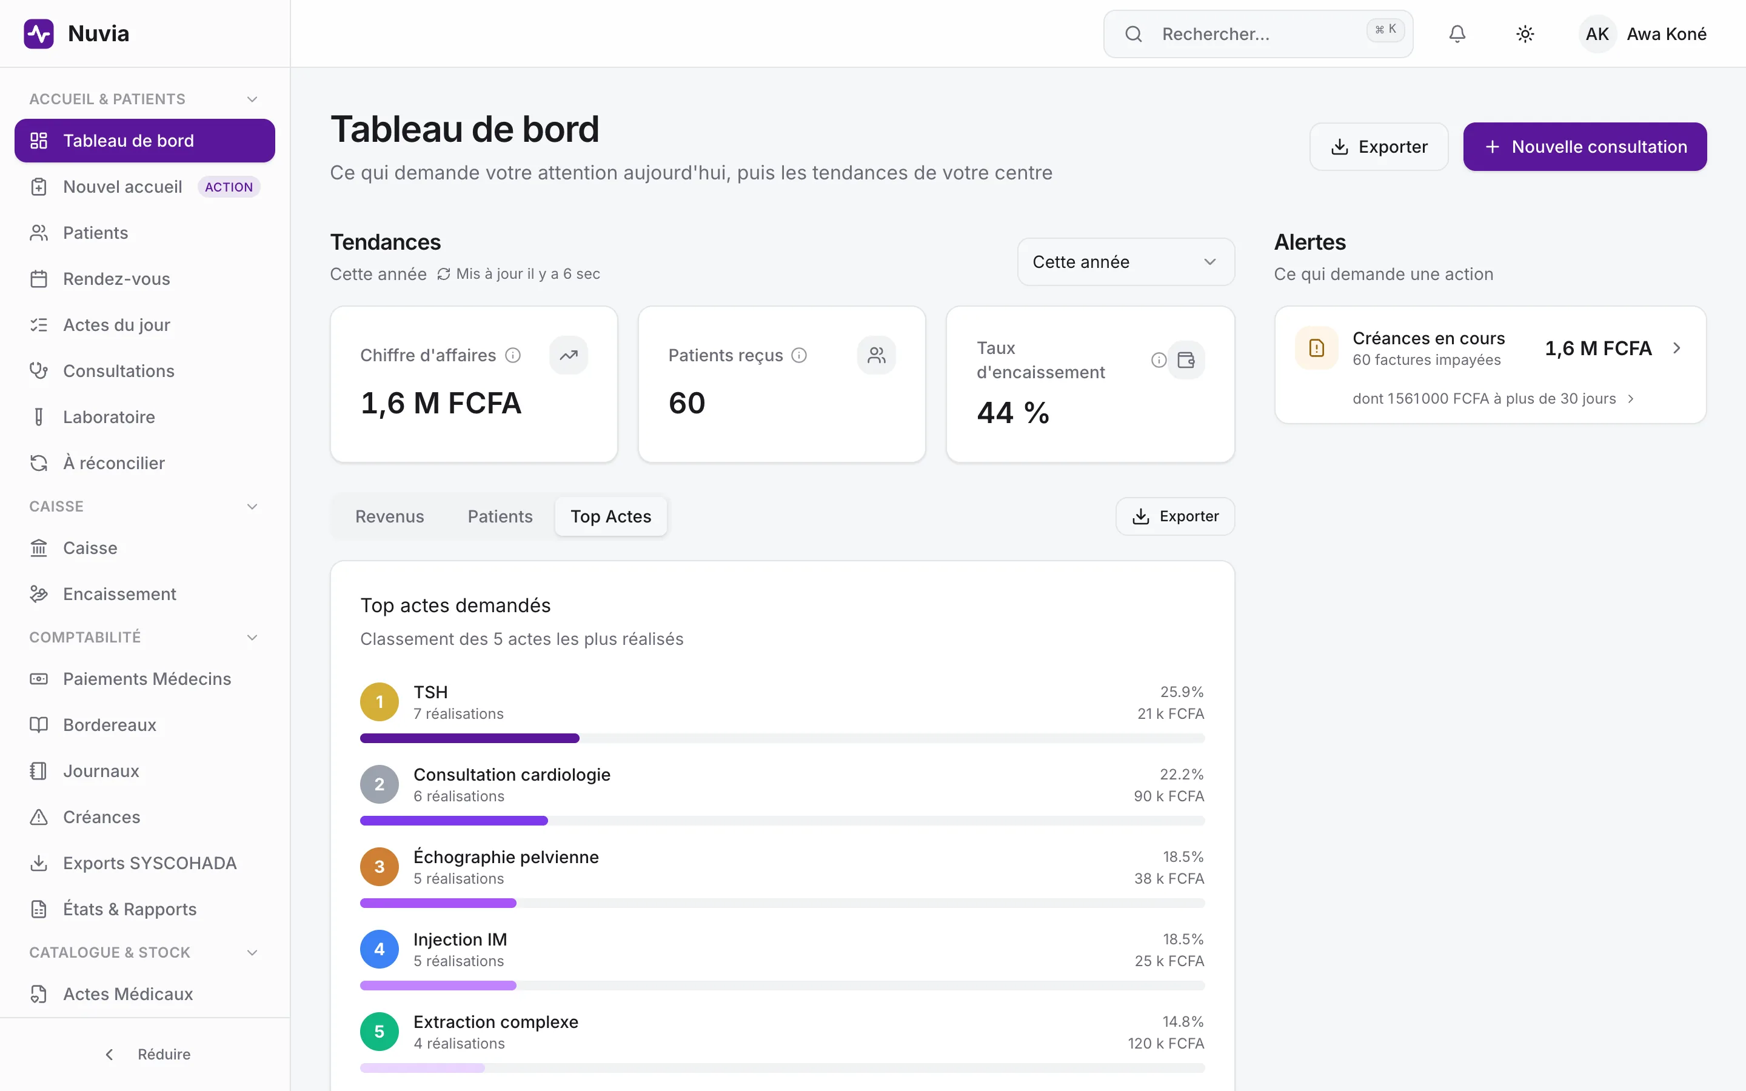Click the Tableau de bord grid icon

click(x=39, y=141)
